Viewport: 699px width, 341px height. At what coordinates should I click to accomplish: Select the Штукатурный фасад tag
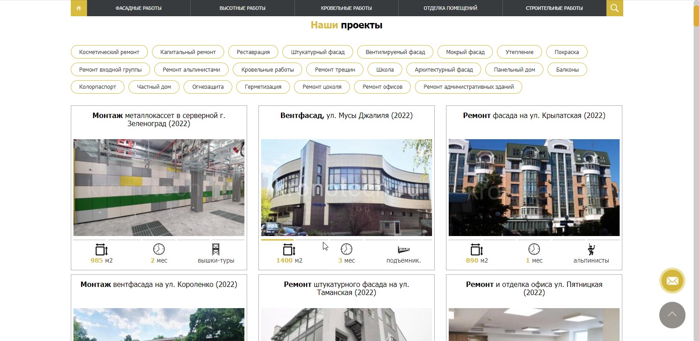coord(317,52)
